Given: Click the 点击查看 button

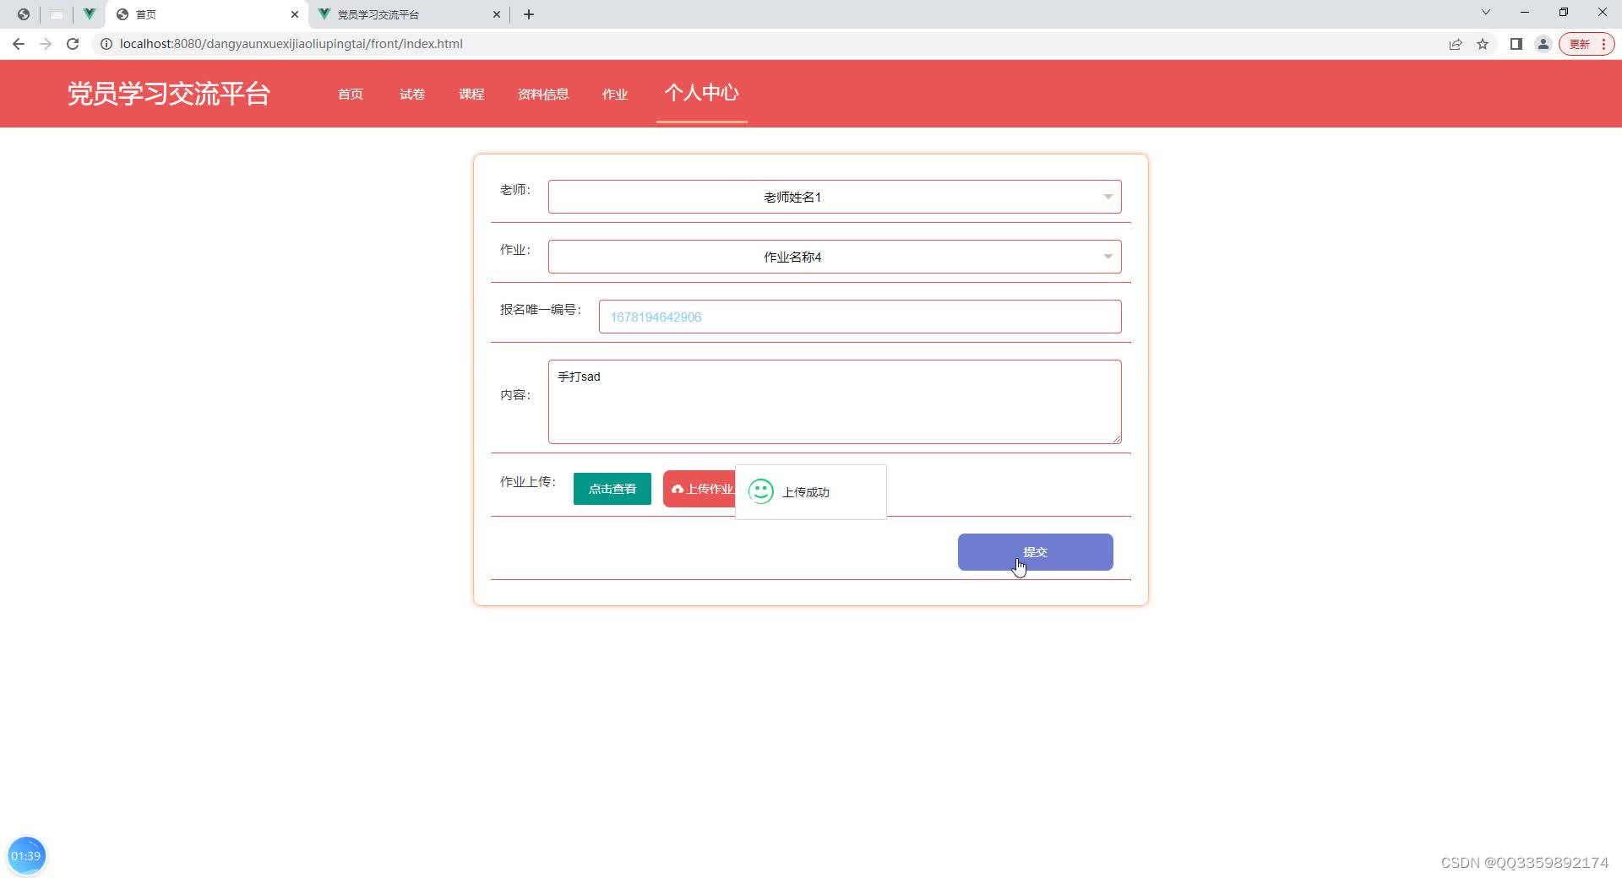Looking at the screenshot, I should click(612, 489).
